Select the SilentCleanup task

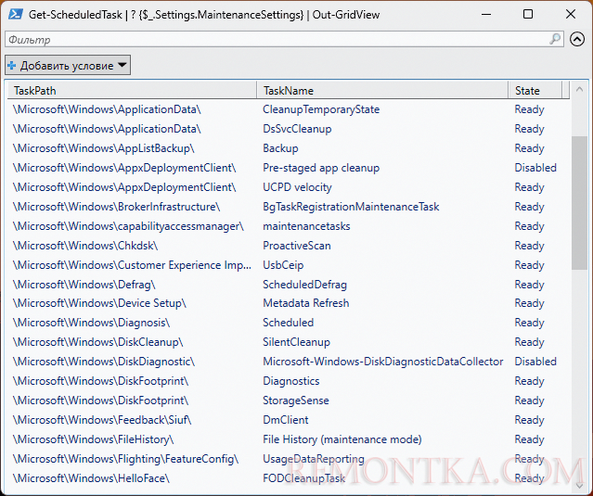pyautogui.click(x=296, y=342)
